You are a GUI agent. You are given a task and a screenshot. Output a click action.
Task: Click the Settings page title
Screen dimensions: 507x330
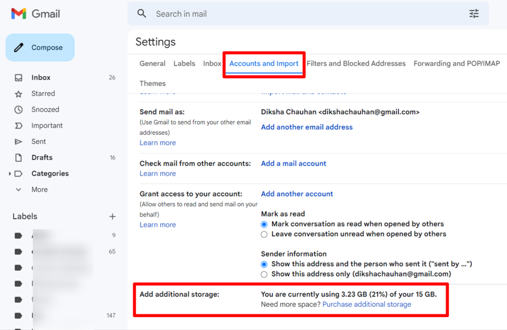pos(155,42)
